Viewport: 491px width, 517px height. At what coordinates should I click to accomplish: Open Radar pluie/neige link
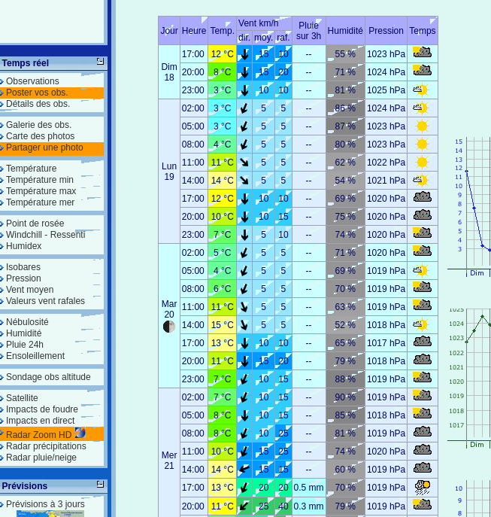41,458
